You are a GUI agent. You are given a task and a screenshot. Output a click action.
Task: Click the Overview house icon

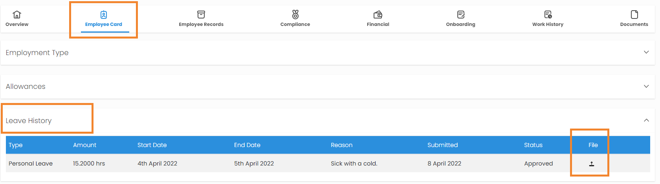click(x=17, y=15)
